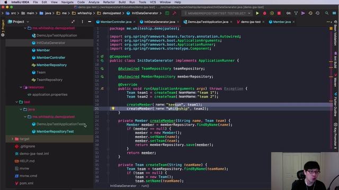Click the Git rollback revert icon
Image resolution: width=339 pixels, height=190 pixels.
[318, 13]
